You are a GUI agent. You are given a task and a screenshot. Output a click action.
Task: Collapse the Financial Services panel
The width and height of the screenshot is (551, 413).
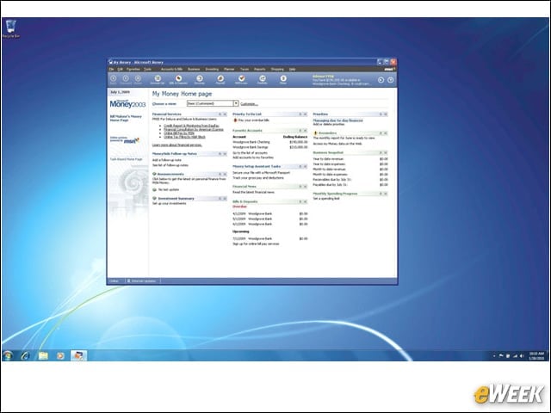point(220,114)
